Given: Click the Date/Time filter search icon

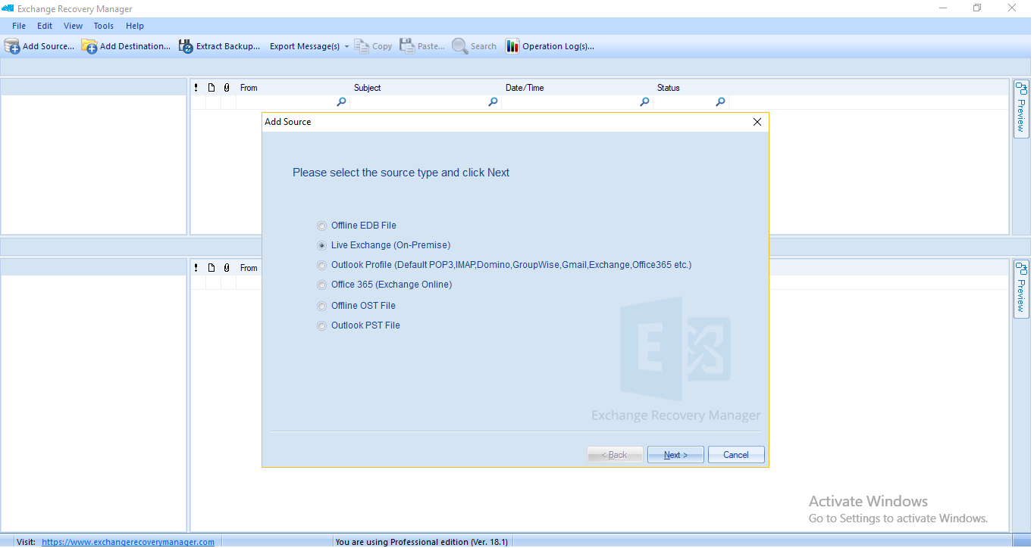Looking at the screenshot, I should (x=644, y=102).
